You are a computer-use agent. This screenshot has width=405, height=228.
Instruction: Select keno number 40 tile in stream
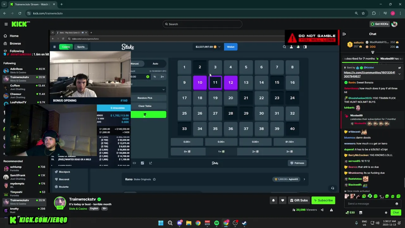coord(292,129)
